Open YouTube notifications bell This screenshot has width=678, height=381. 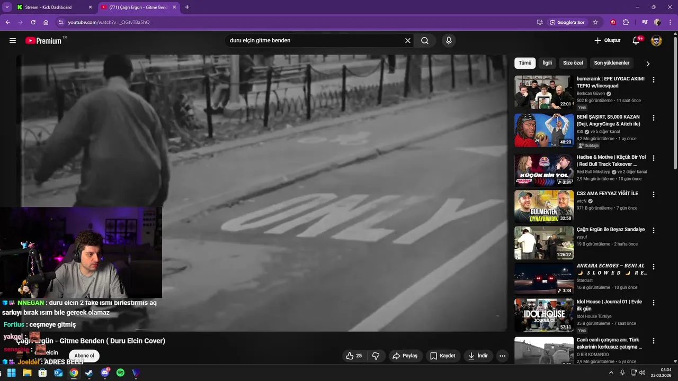pos(636,41)
